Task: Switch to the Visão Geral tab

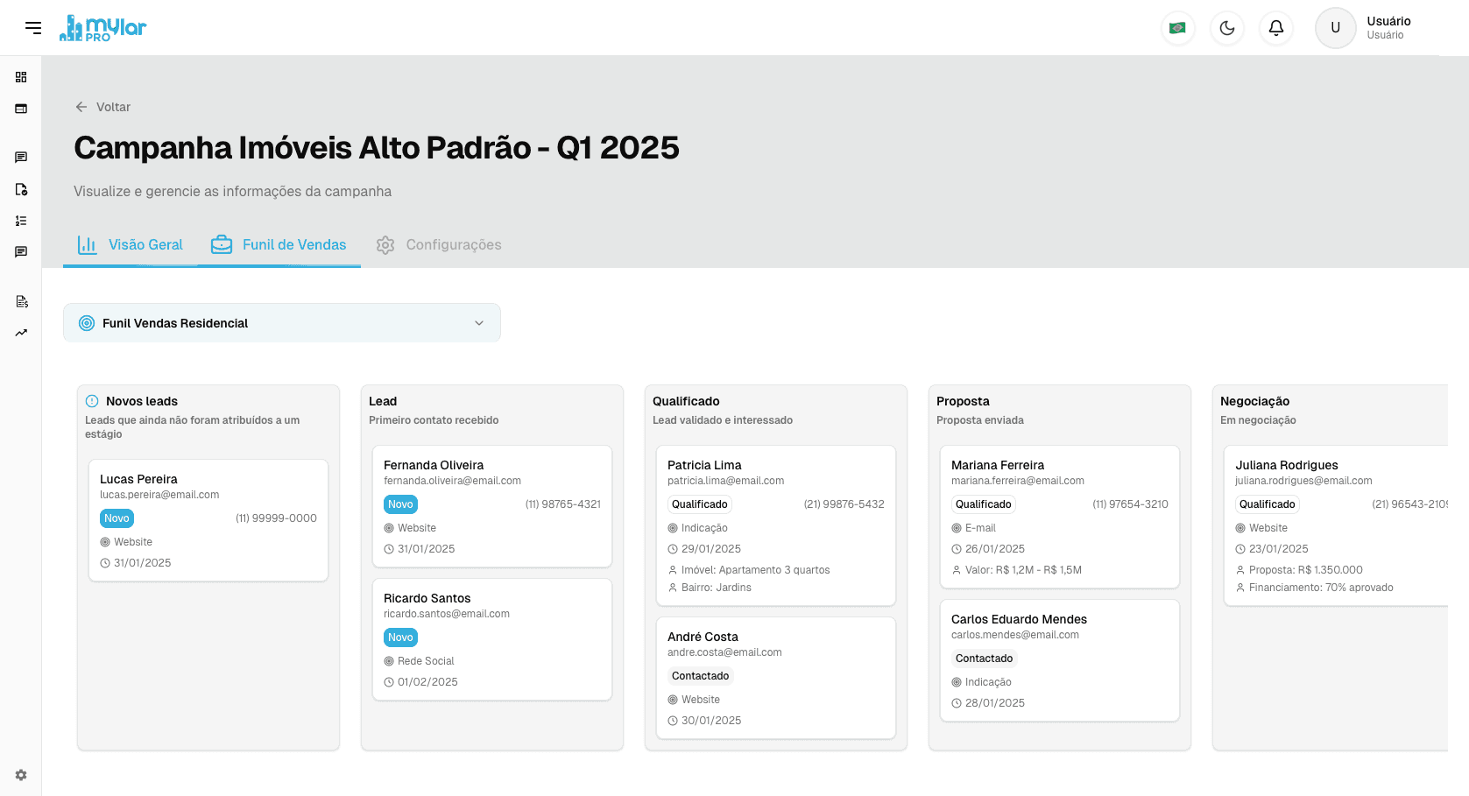Action: [131, 245]
